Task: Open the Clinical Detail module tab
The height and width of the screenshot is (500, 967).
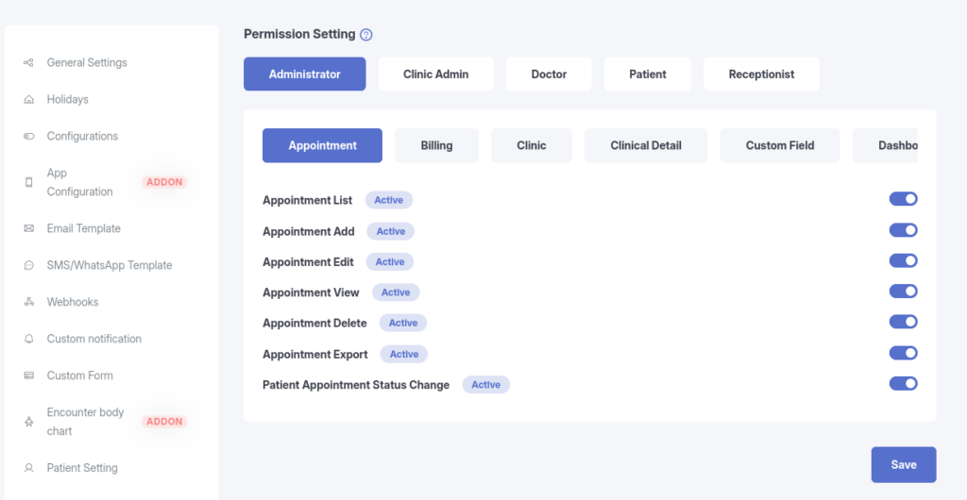Action: [646, 146]
